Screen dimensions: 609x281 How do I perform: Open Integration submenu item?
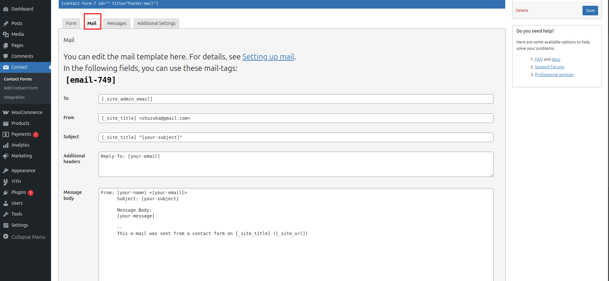14,97
